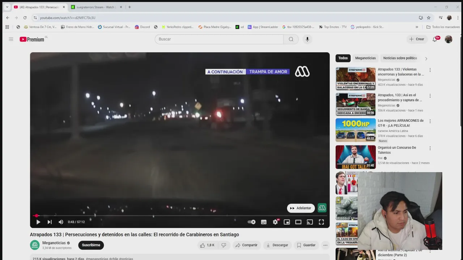Click the search magnifier button
Screen dimensions: 463x260
click(x=291, y=39)
